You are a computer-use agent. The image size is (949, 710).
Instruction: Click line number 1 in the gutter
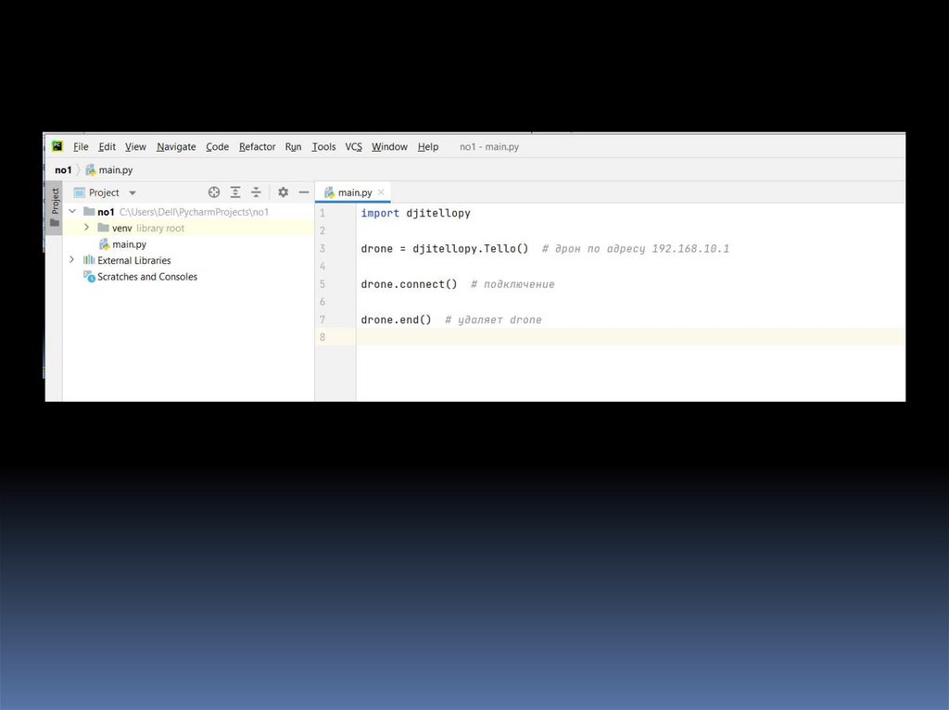tap(322, 213)
